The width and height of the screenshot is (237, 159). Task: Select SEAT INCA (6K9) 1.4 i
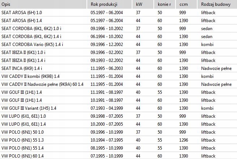119,68
